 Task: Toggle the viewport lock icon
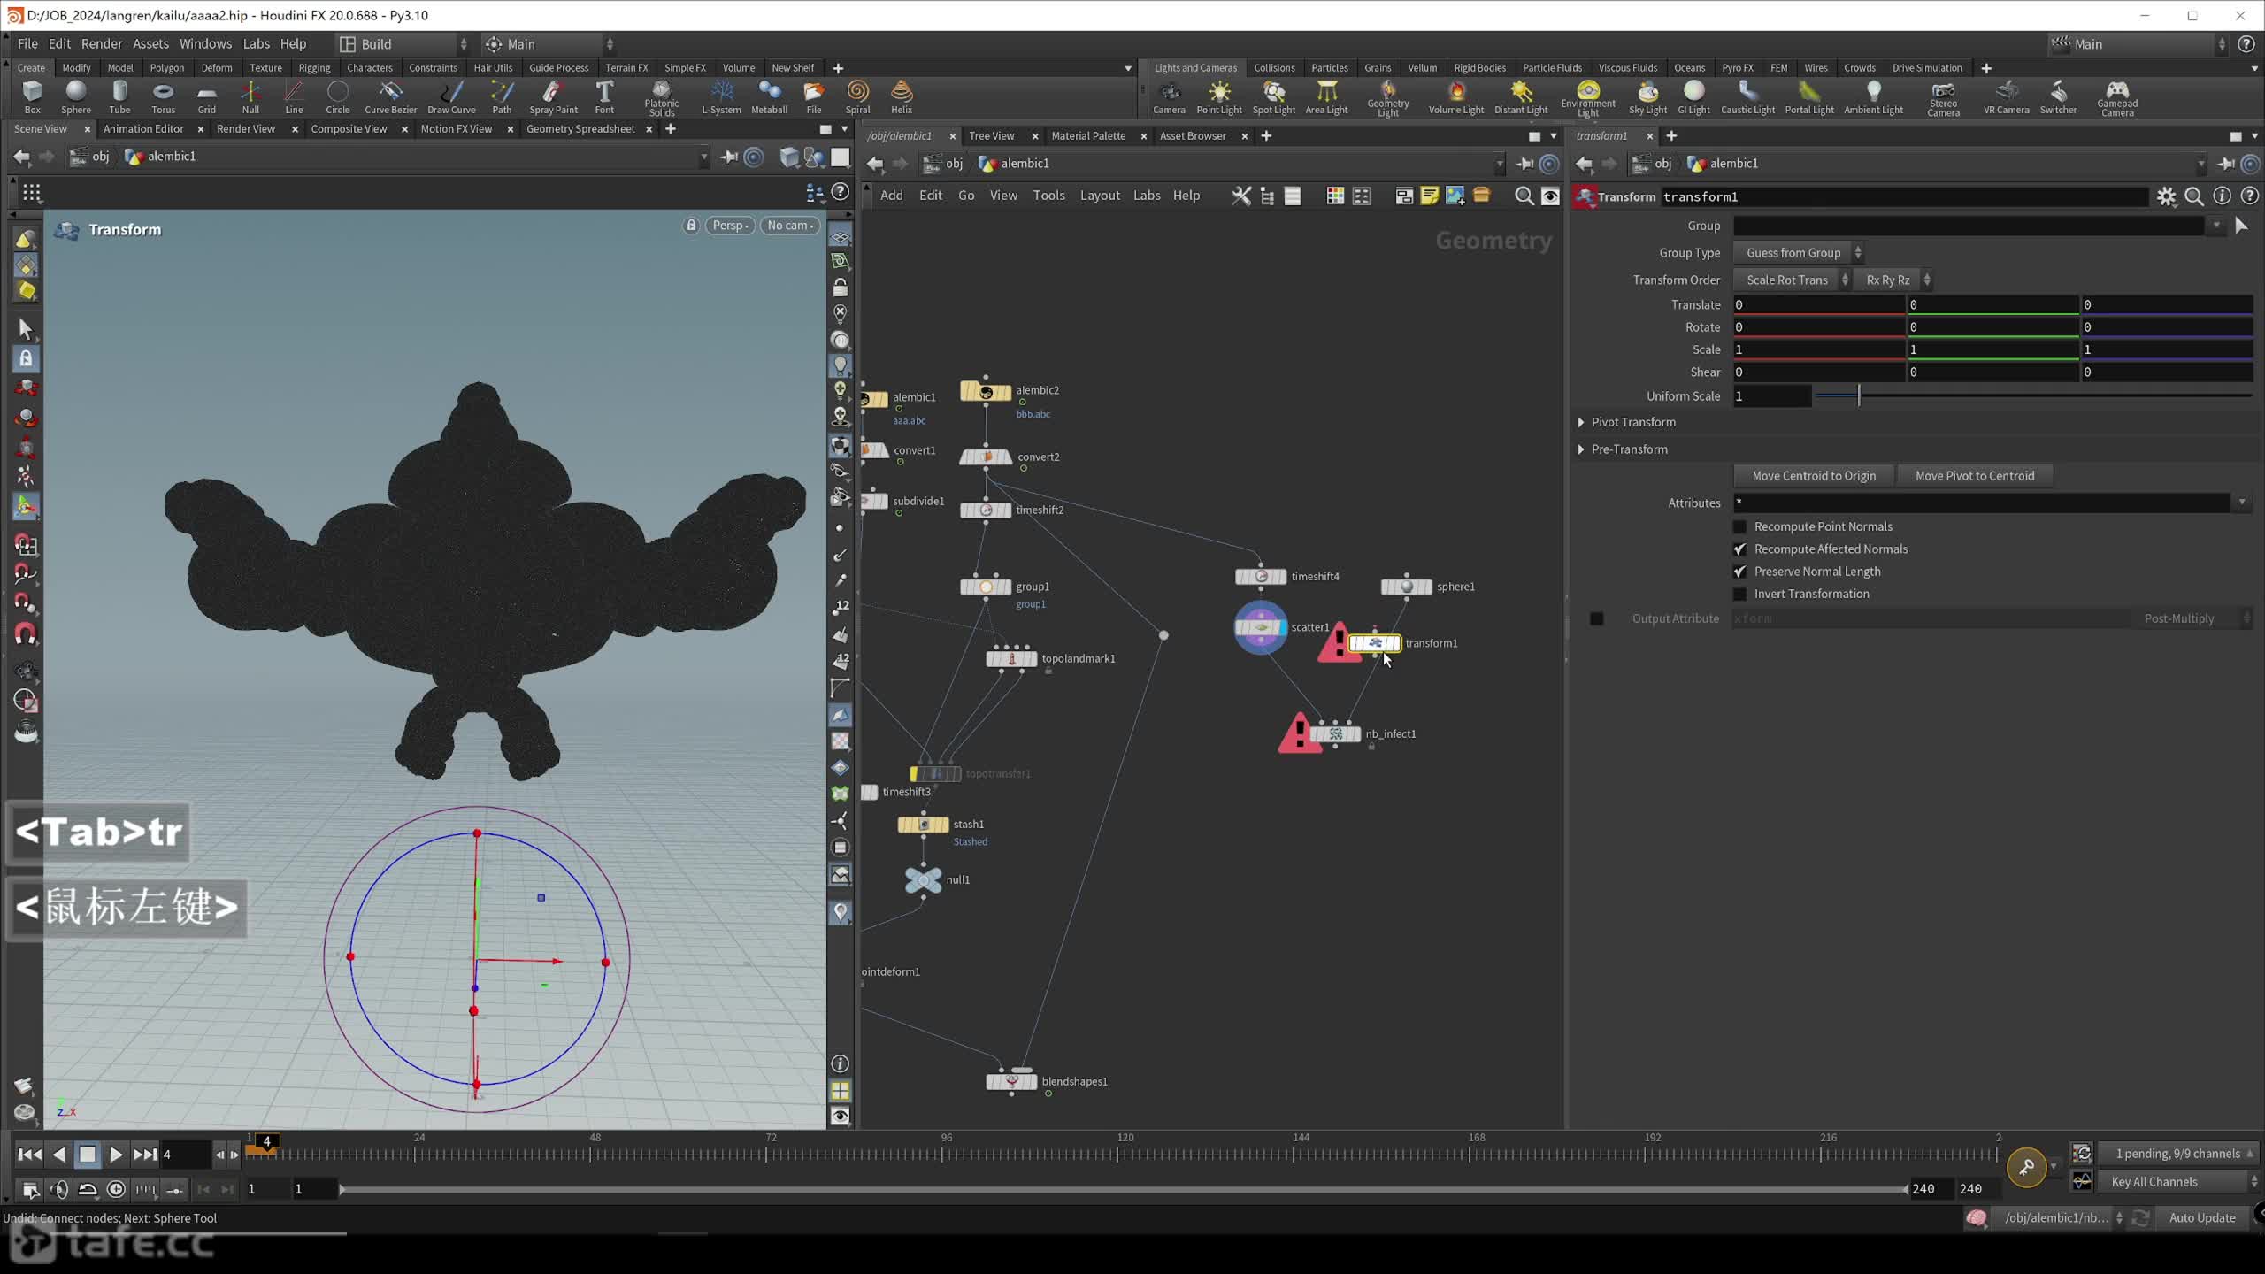tap(691, 226)
